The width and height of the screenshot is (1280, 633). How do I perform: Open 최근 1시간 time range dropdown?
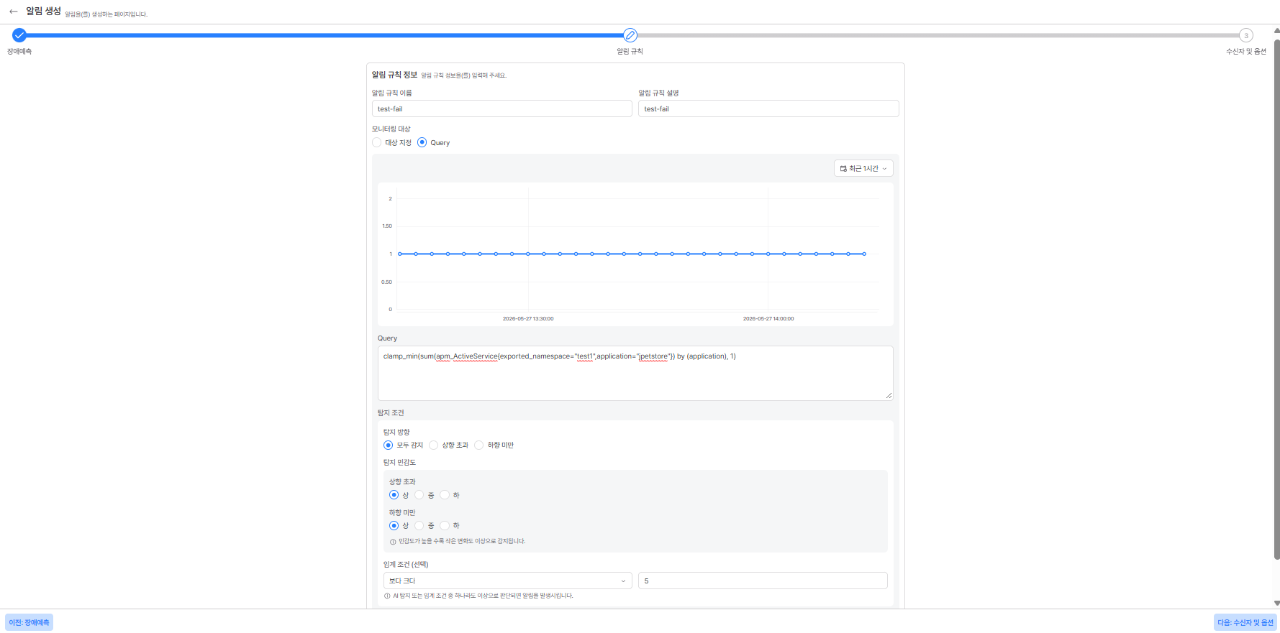point(863,168)
